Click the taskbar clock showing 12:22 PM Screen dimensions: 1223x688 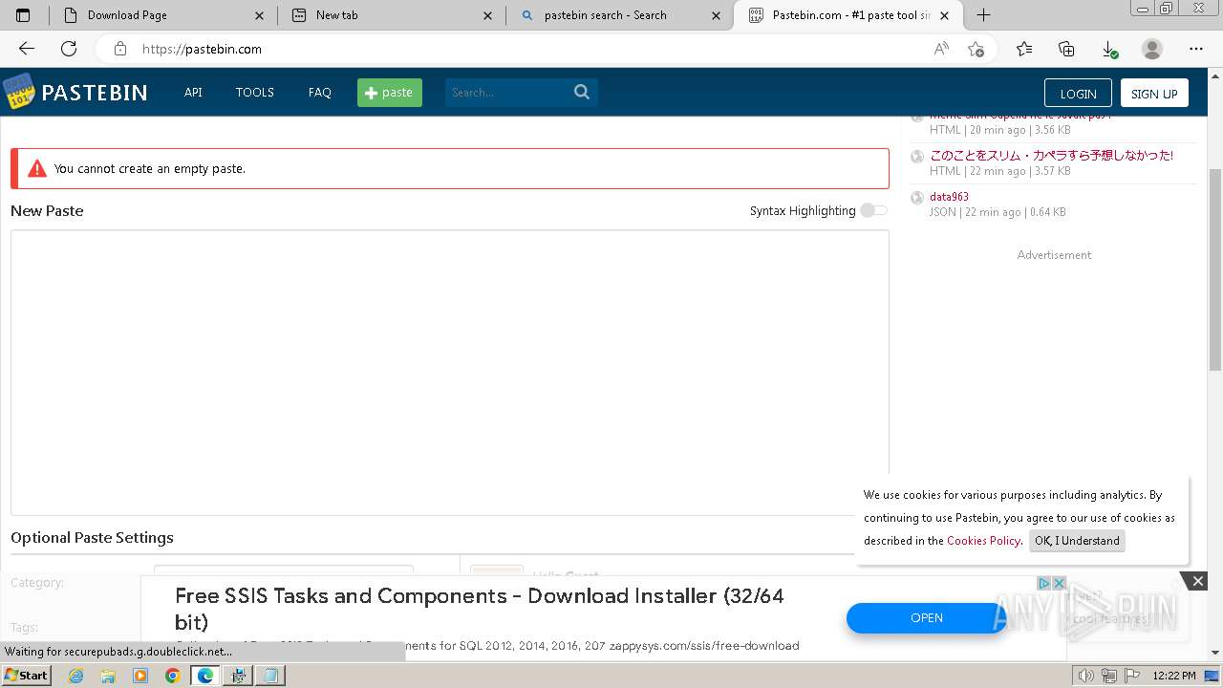(1174, 676)
